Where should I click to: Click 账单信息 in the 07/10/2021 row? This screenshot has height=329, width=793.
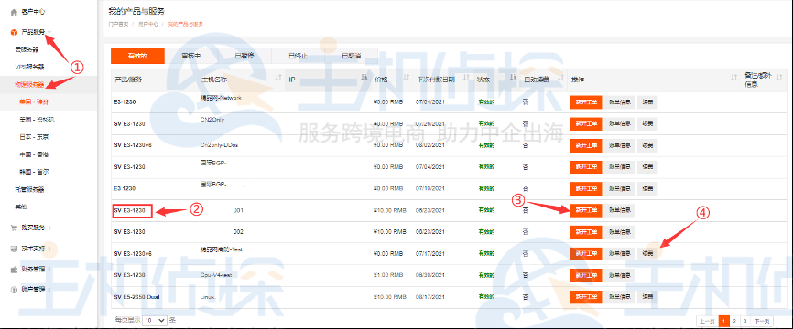(620, 189)
